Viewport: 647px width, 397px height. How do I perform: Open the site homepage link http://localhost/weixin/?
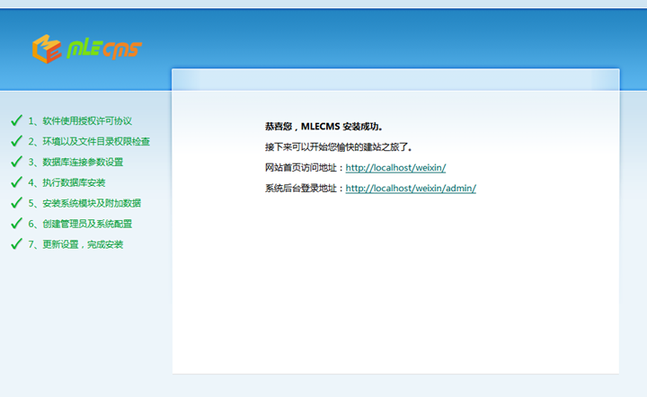click(x=395, y=168)
